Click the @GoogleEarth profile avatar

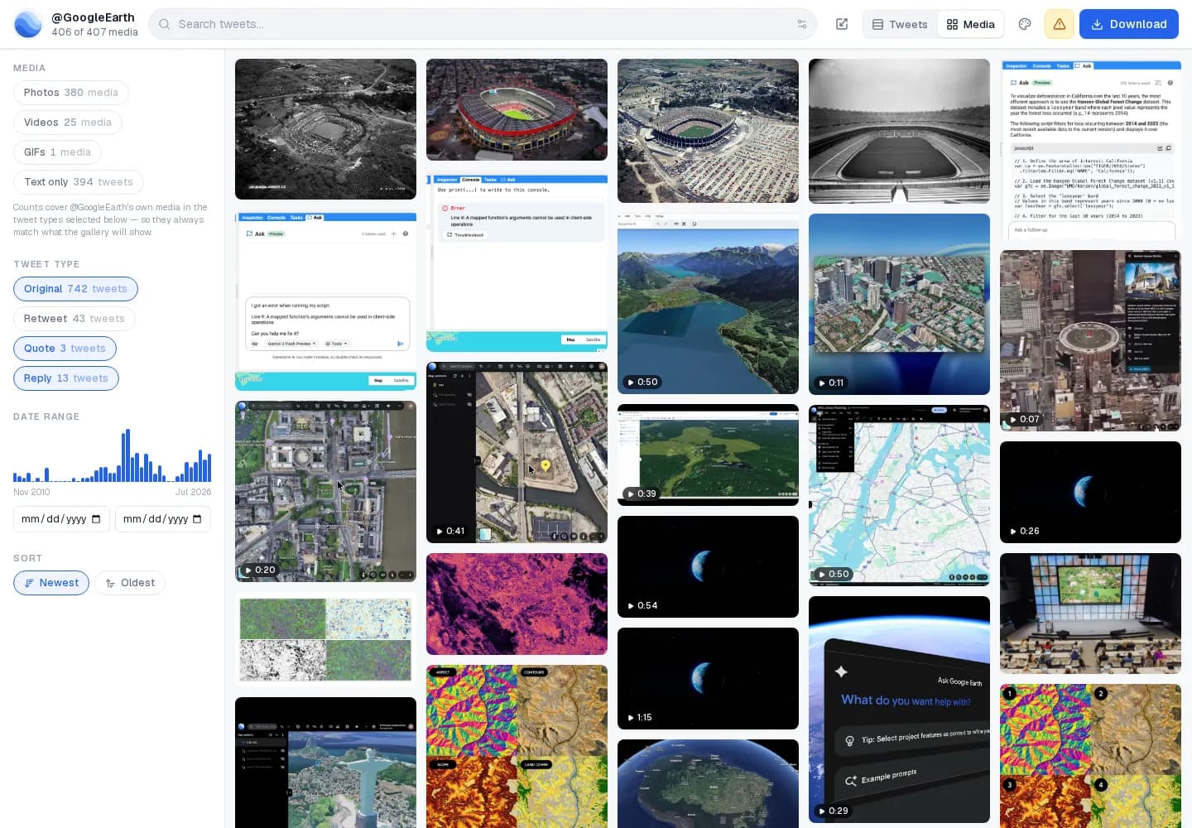(x=28, y=24)
